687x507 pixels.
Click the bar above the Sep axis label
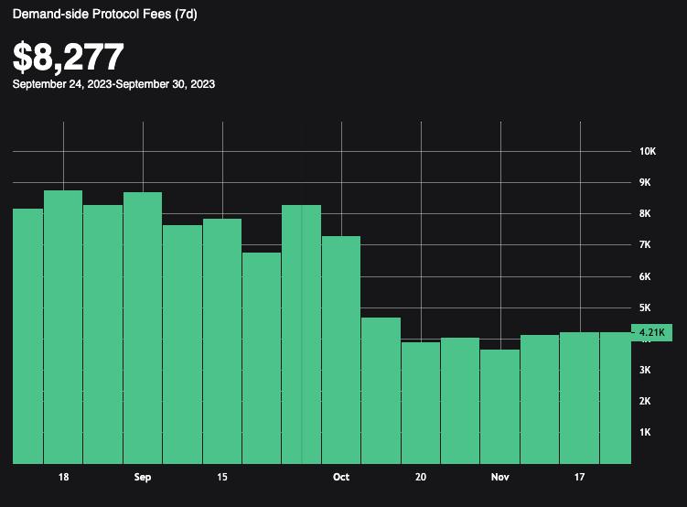click(143, 328)
